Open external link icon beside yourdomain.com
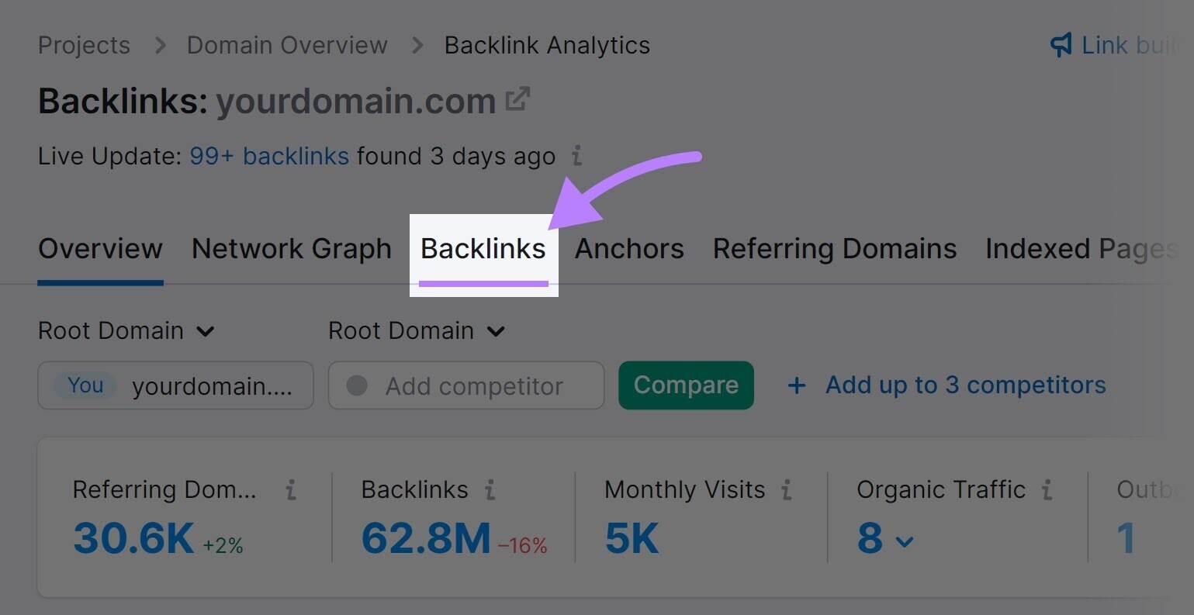Viewport: 1194px width, 615px height. point(517,100)
